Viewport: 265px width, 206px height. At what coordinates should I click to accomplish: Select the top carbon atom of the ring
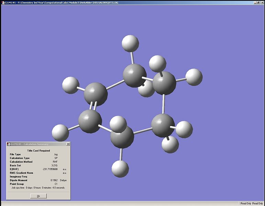click(134, 76)
